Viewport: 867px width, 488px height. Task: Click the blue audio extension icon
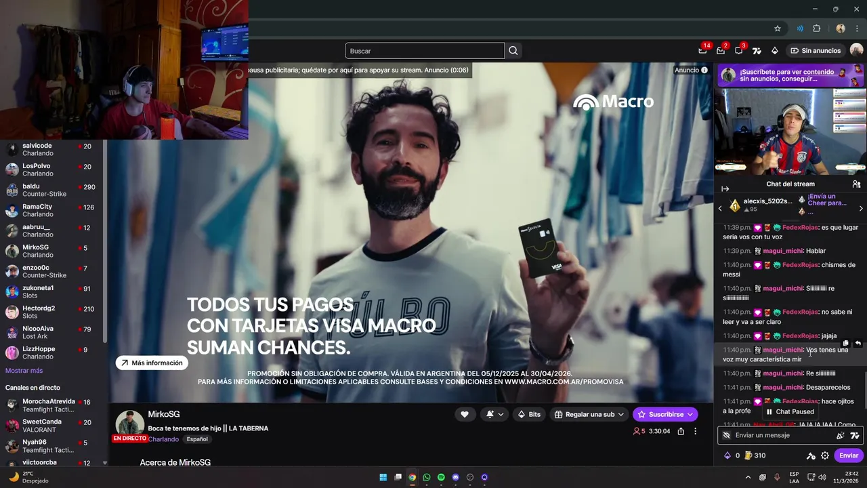(x=800, y=28)
